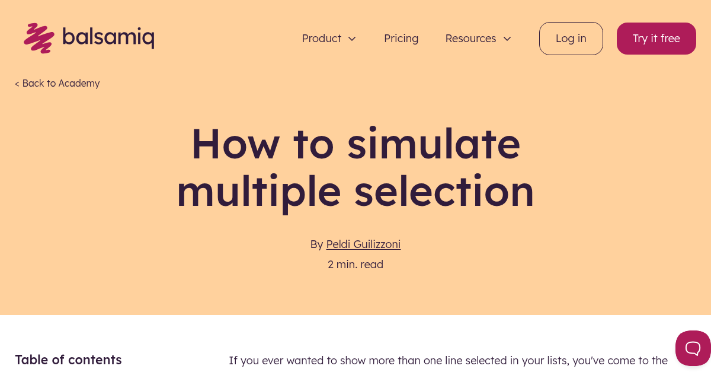This screenshot has width=711, height=372.
Task: Follow the Back to Academy link
Action: (x=57, y=84)
